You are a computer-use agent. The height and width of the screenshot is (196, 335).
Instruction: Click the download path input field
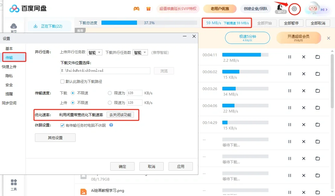(105, 70)
